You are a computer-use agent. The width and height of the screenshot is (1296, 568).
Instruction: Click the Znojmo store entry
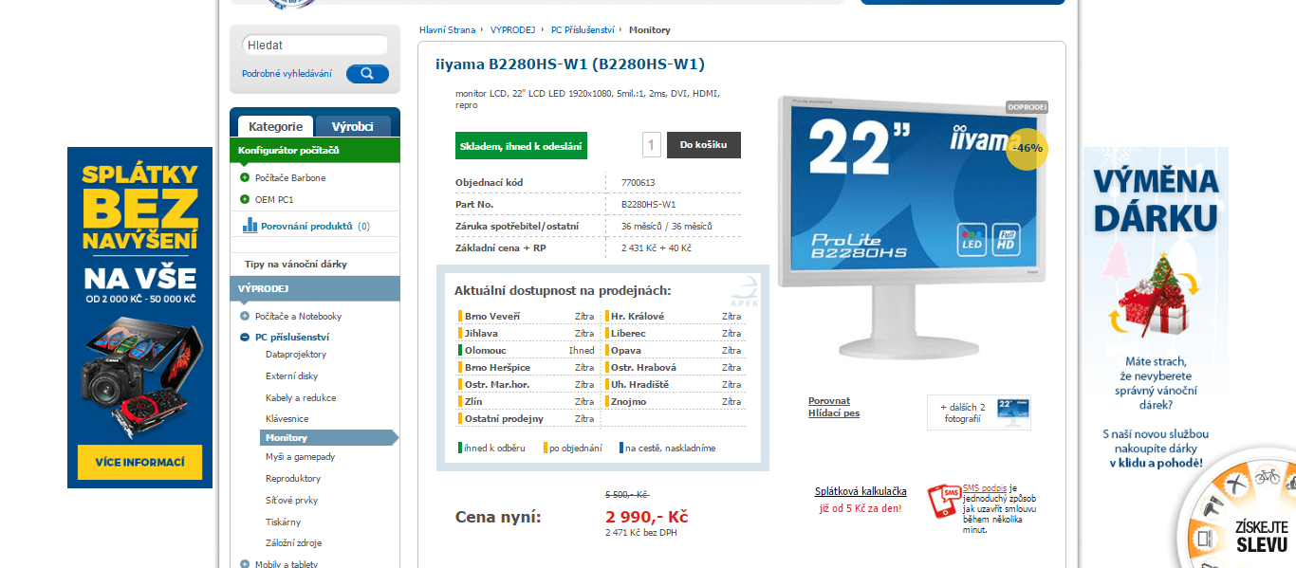[x=674, y=402]
